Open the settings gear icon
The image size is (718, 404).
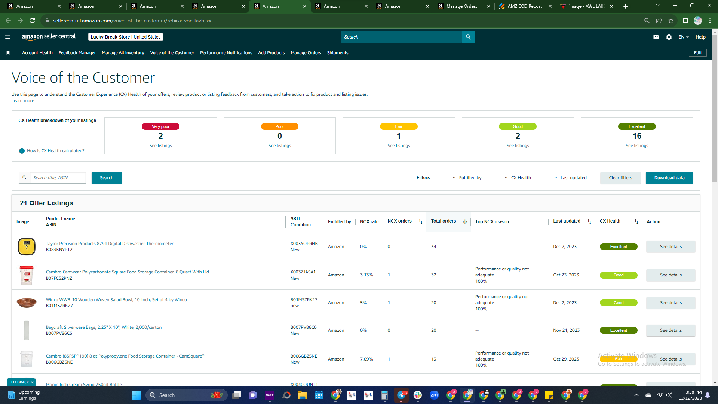669,37
